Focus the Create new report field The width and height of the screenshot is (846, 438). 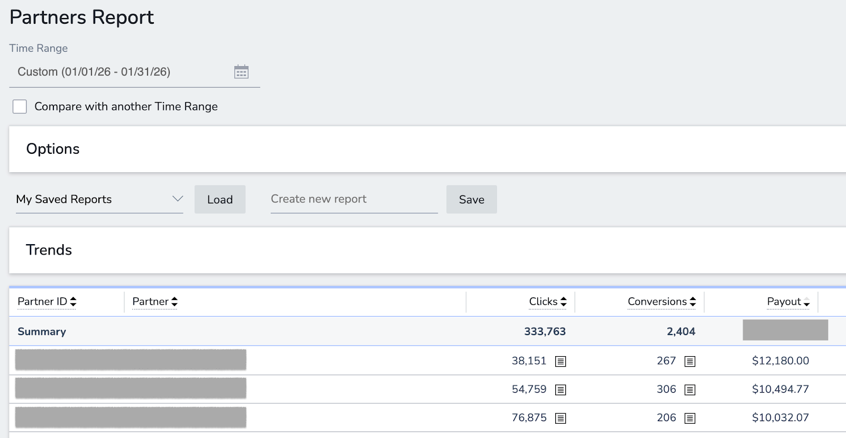click(354, 199)
